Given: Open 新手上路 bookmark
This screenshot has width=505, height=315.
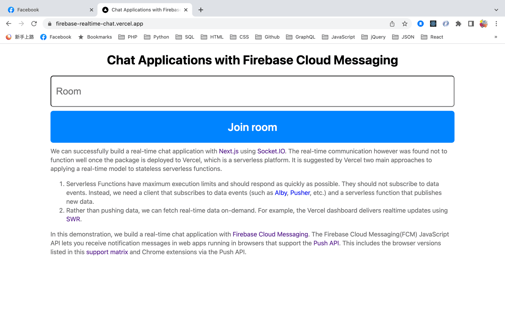Looking at the screenshot, I should [x=20, y=37].
